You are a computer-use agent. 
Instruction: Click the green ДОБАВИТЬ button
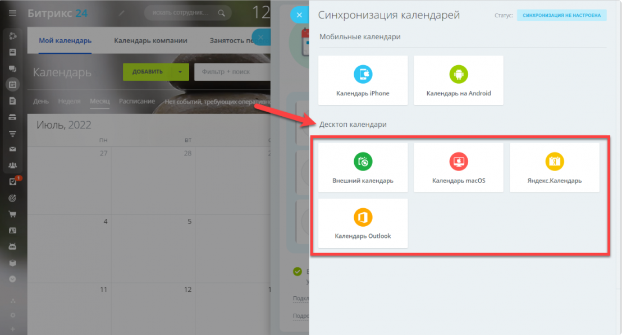tap(148, 72)
